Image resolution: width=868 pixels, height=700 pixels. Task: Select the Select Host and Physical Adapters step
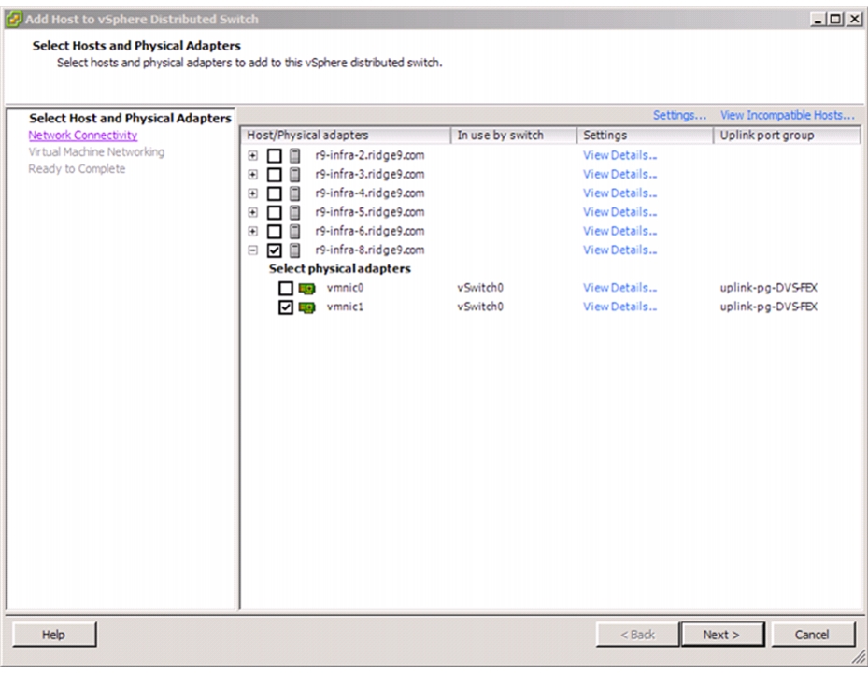point(130,118)
